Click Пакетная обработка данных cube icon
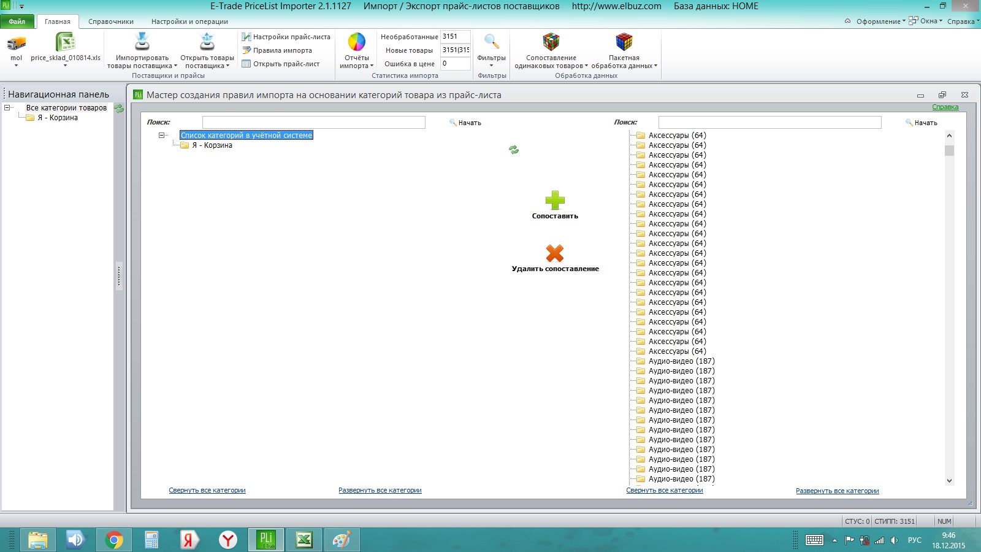Image resolution: width=981 pixels, height=552 pixels. (624, 42)
